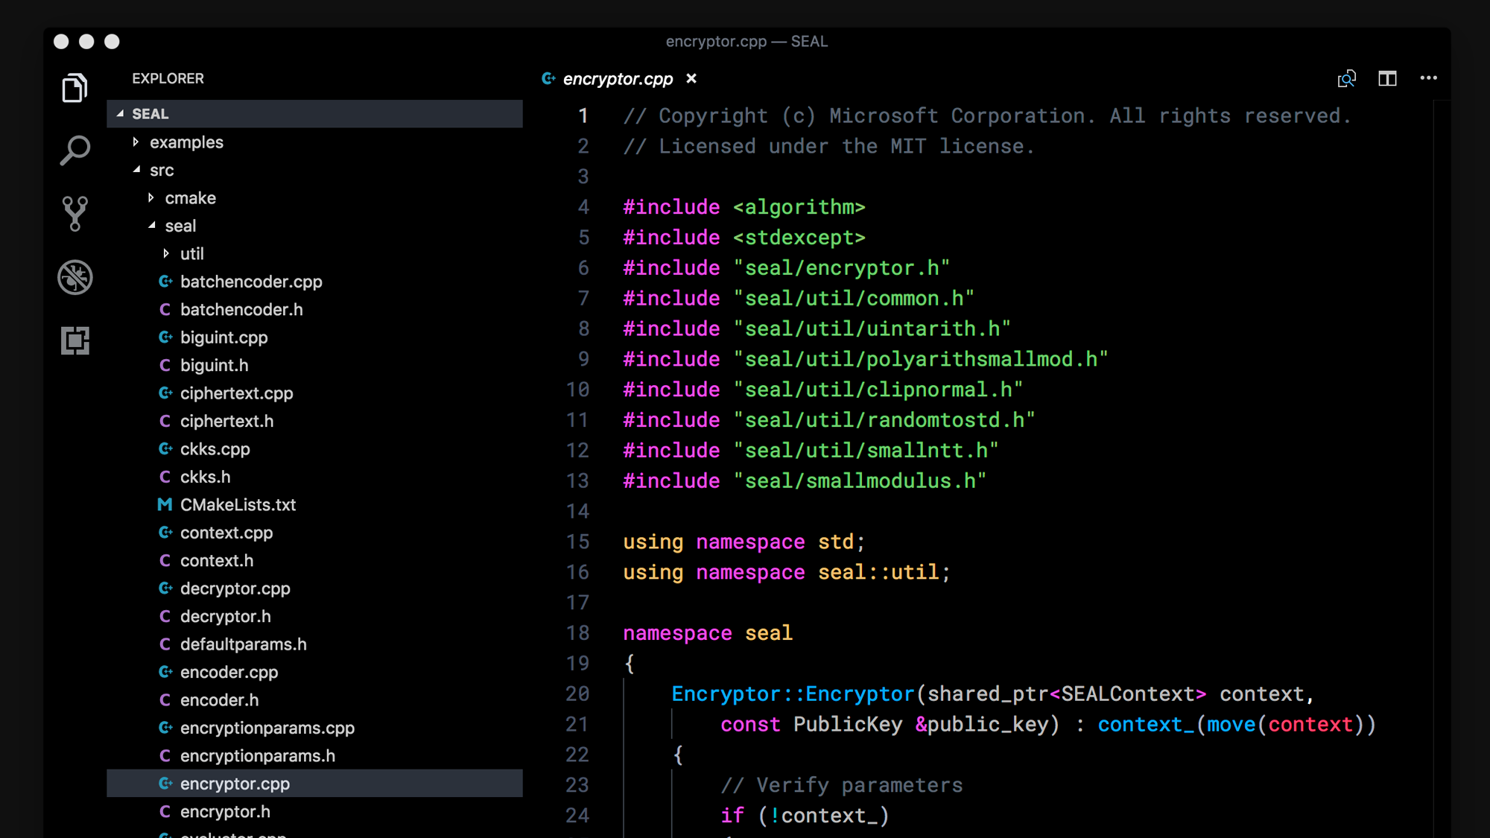Click line number 1 in the gutter
The width and height of the screenshot is (1490, 838).
[583, 115]
